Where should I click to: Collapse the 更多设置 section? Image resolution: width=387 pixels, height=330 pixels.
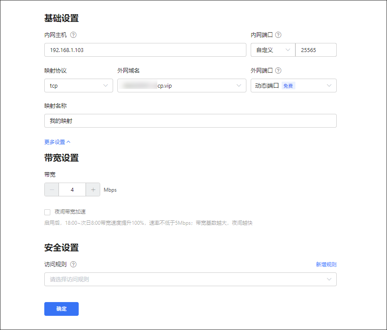tap(57, 142)
